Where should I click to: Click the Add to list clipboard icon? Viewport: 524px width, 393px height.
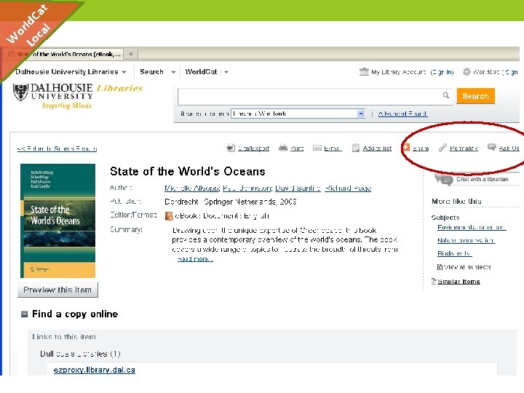coord(356,148)
